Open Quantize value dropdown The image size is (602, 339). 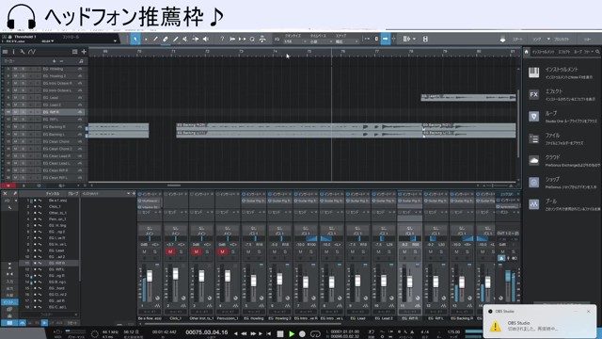click(295, 41)
